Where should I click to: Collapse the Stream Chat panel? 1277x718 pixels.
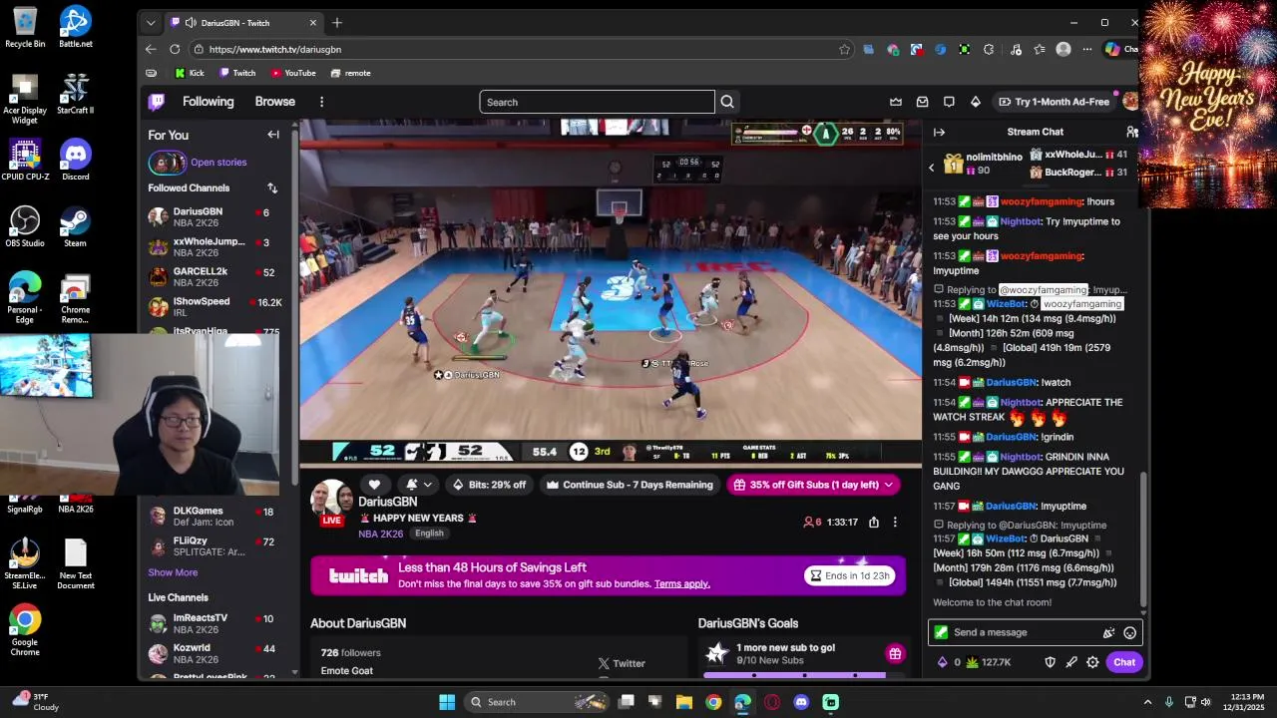tap(939, 132)
